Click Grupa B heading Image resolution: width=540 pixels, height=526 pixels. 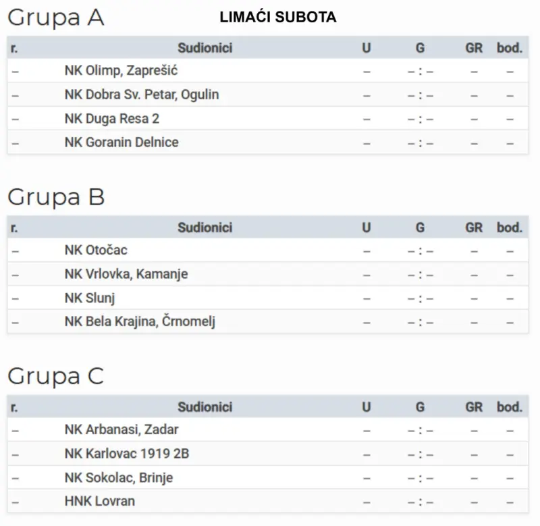[56, 197]
